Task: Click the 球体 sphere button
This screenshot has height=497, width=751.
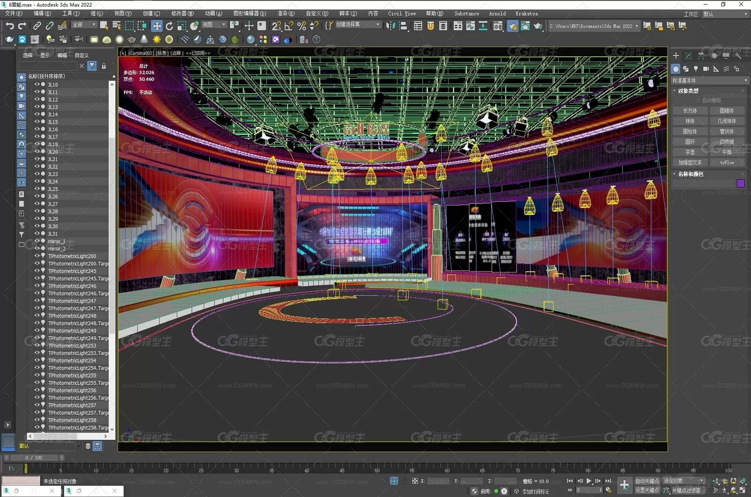Action: (690, 121)
